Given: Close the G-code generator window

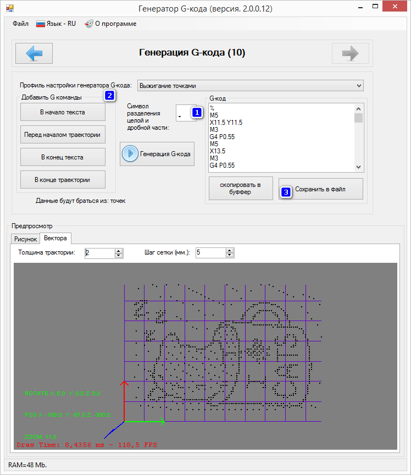Looking at the screenshot, I should [x=395, y=7].
